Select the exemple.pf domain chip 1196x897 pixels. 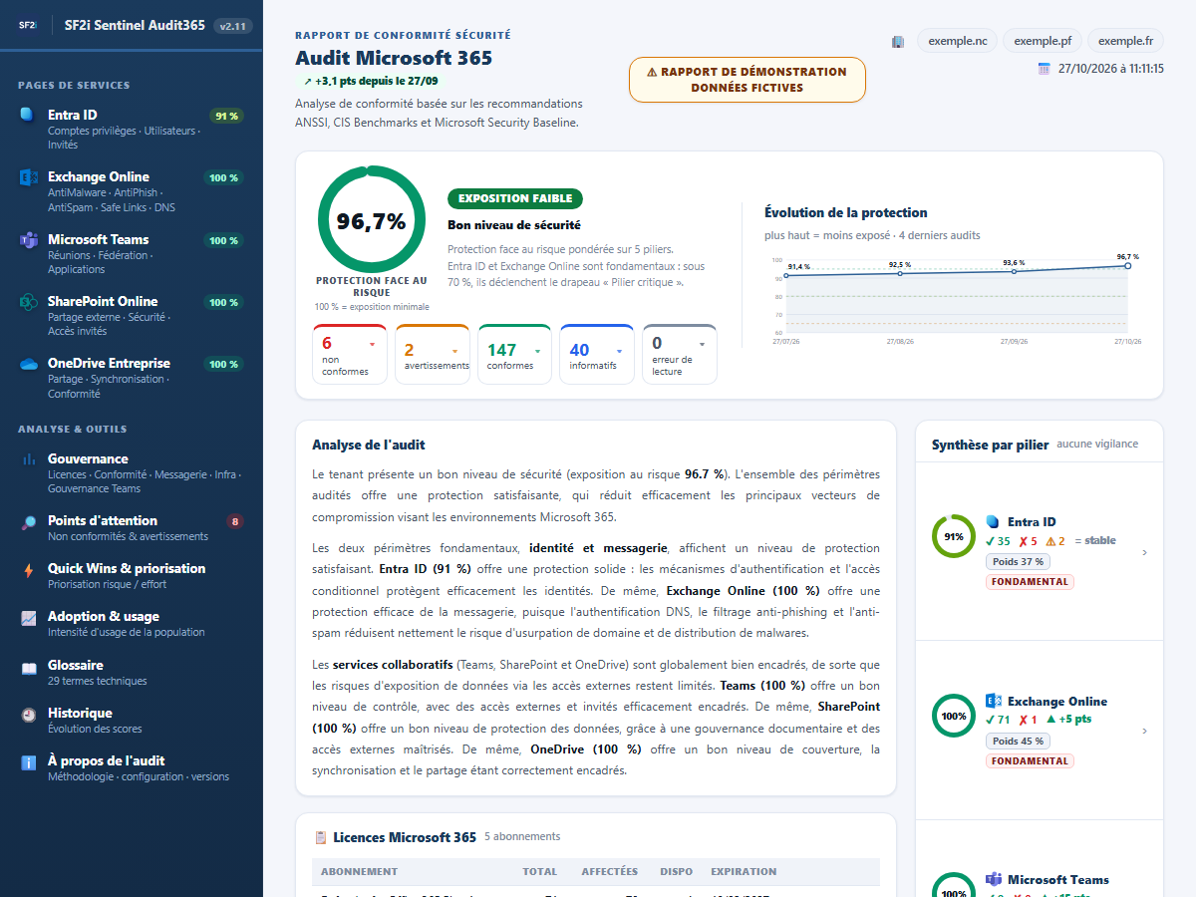tap(1043, 41)
